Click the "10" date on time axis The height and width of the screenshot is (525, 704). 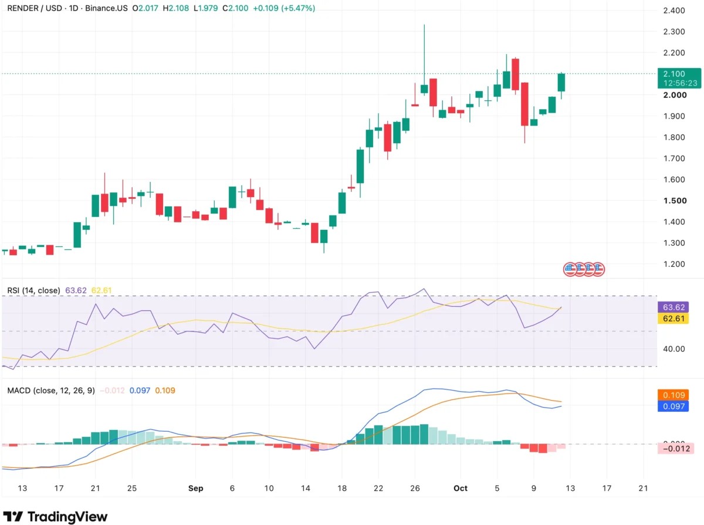pos(269,487)
